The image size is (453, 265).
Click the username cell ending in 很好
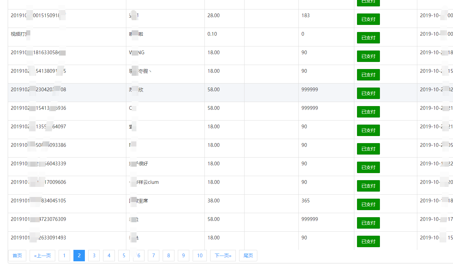pyautogui.click(x=165, y=167)
